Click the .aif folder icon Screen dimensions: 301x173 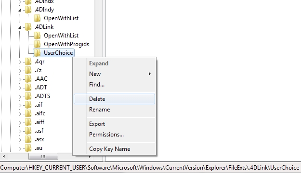[28, 105]
